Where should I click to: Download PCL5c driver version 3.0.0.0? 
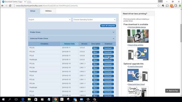(x=108, y=48)
